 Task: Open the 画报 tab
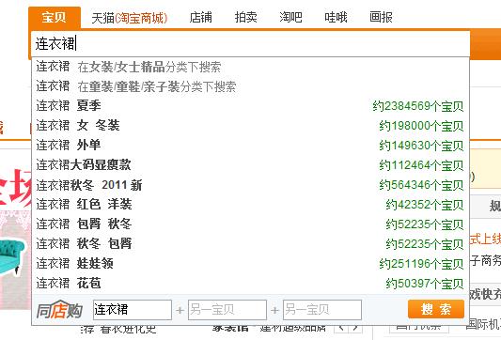click(381, 17)
